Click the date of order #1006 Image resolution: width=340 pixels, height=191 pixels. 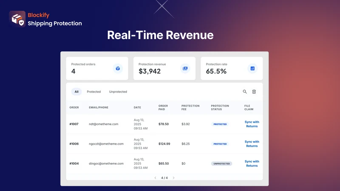[141, 144]
